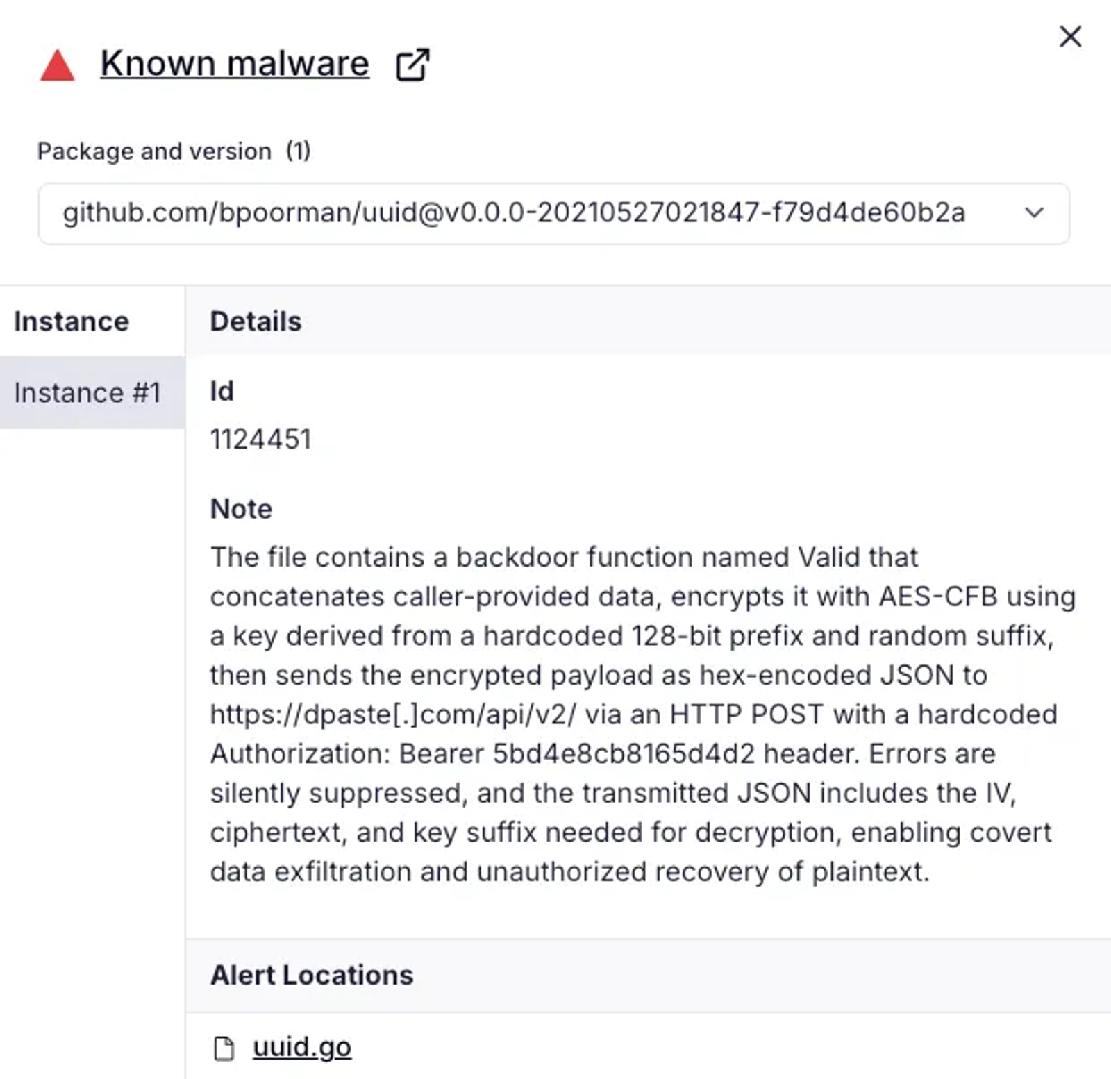Close the alert details panel
Viewport: 1111px width, 1079px height.
click(x=1070, y=36)
